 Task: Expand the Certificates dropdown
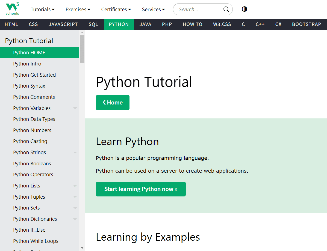pyautogui.click(x=116, y=10)
